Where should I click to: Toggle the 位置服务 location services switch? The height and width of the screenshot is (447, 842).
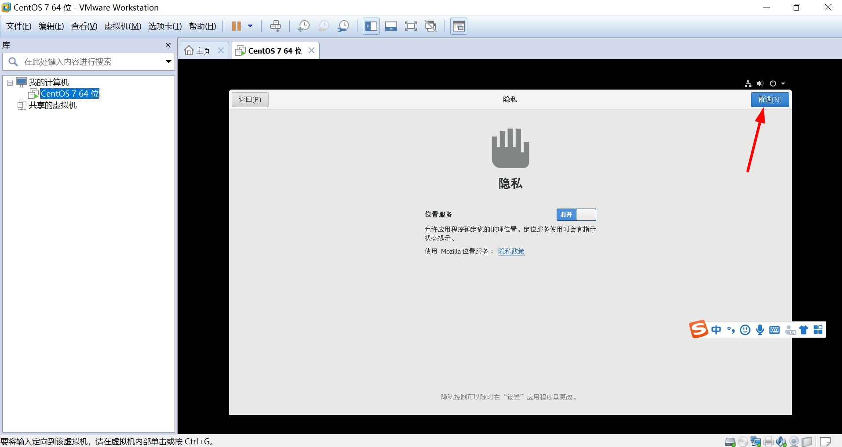(x=576, y=215)
